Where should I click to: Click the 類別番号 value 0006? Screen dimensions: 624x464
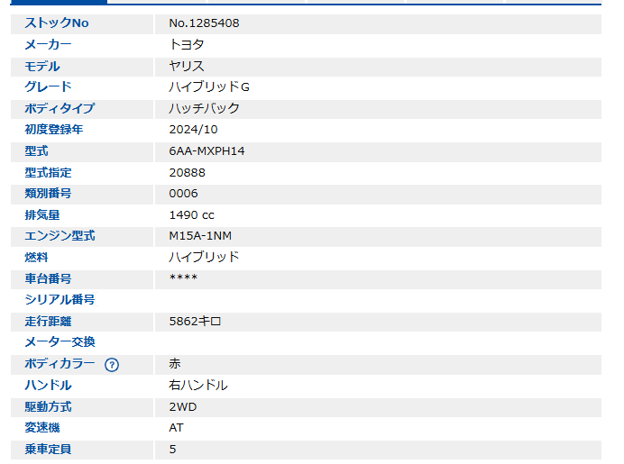coord(183,194)
